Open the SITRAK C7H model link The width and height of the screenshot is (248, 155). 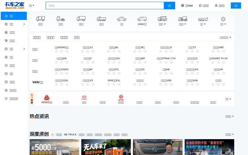pos(166,59)
